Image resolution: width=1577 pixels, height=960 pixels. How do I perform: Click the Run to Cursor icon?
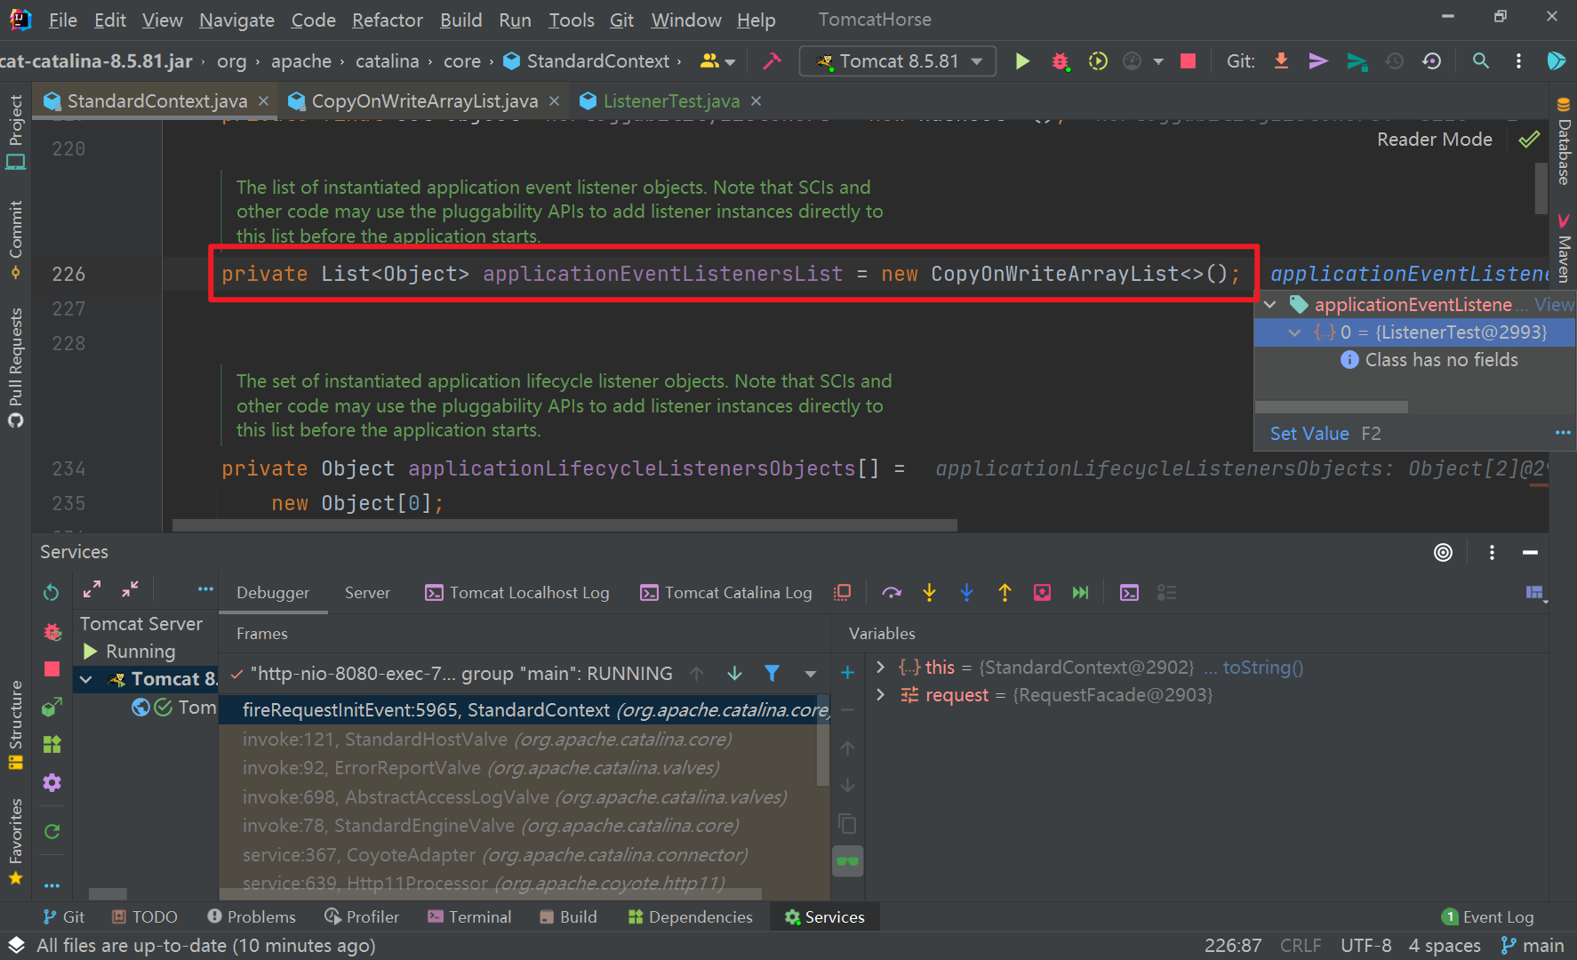[1080, 593]
